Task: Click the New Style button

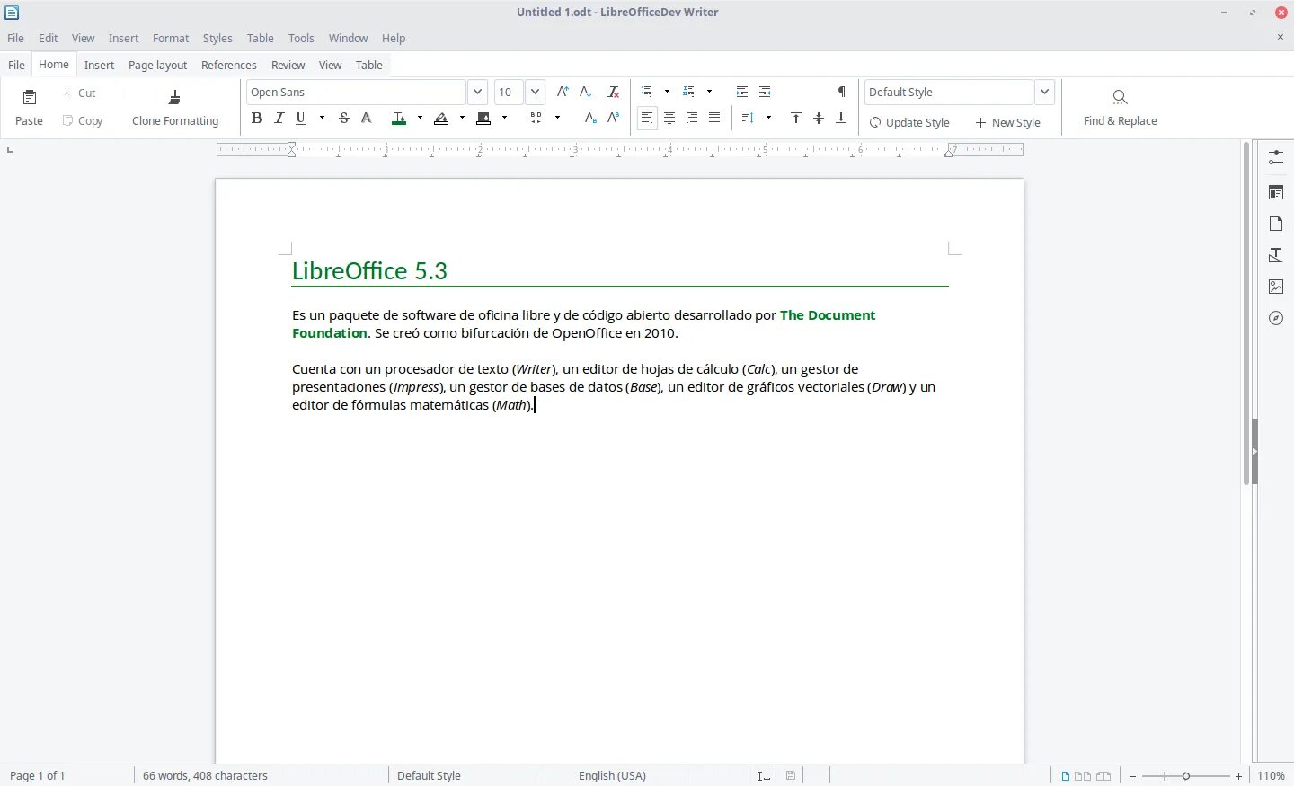Action: (x=1008, y=123)
